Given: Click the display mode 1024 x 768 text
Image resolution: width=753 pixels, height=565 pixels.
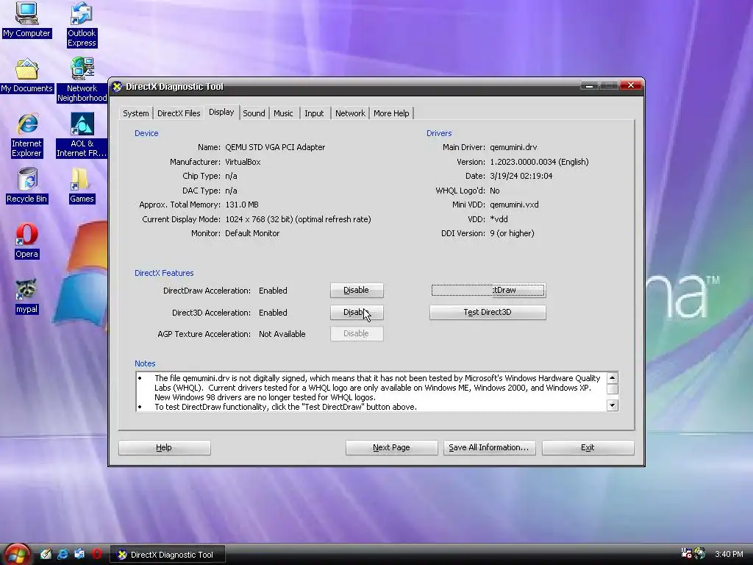Looking at the screenshot, I should pyautogui.click(x=298, y=219).
